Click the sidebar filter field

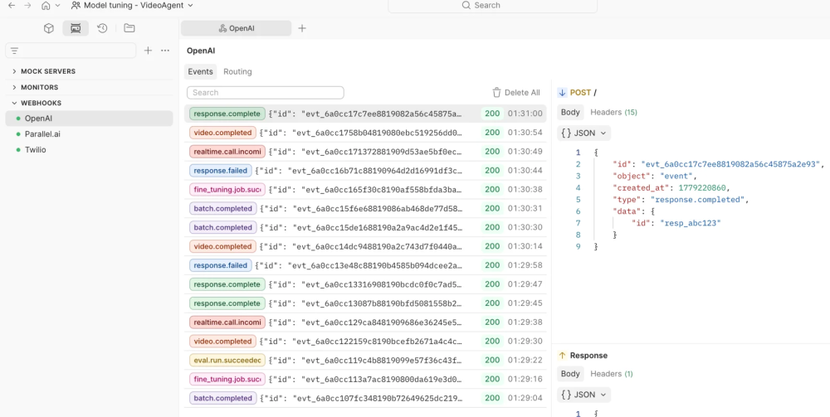[x=71, y=51]
